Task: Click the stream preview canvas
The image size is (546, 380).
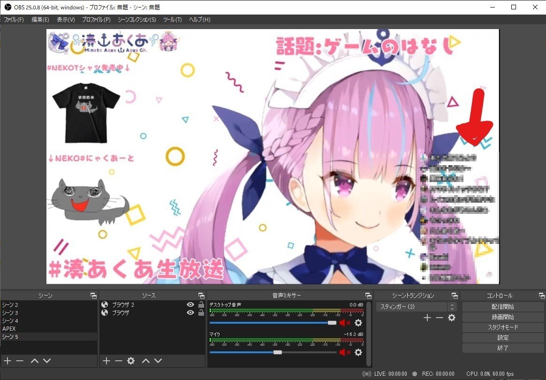Action: (x=273, y=156)
